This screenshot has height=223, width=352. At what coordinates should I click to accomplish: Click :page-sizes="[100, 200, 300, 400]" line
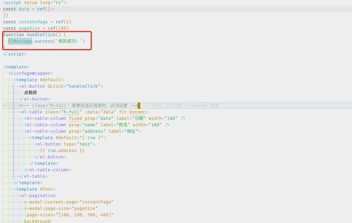click(x=69, y=215)
